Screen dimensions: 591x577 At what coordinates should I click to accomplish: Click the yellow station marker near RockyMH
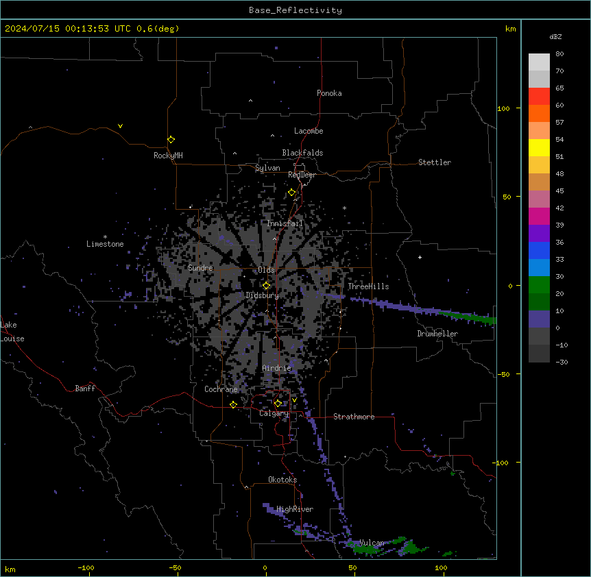click(x=171, y=140)
